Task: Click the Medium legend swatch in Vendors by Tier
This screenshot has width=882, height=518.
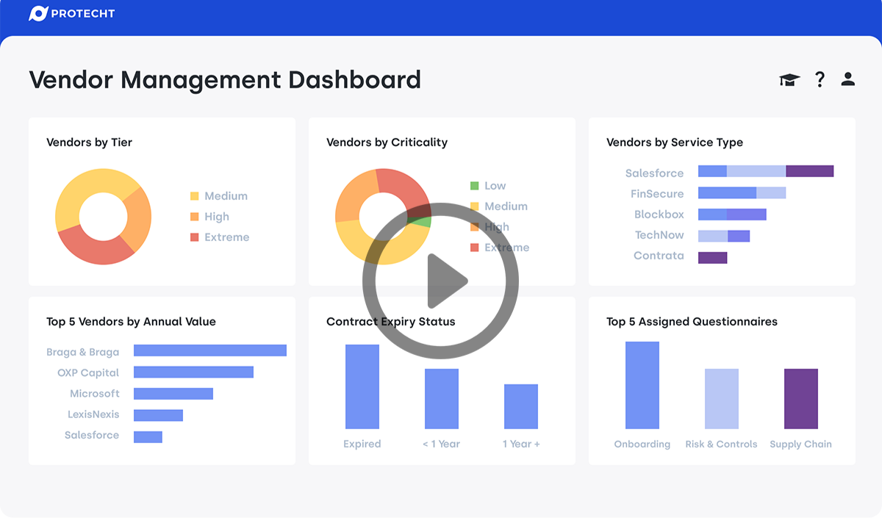Action: click(x=194, y=196)
